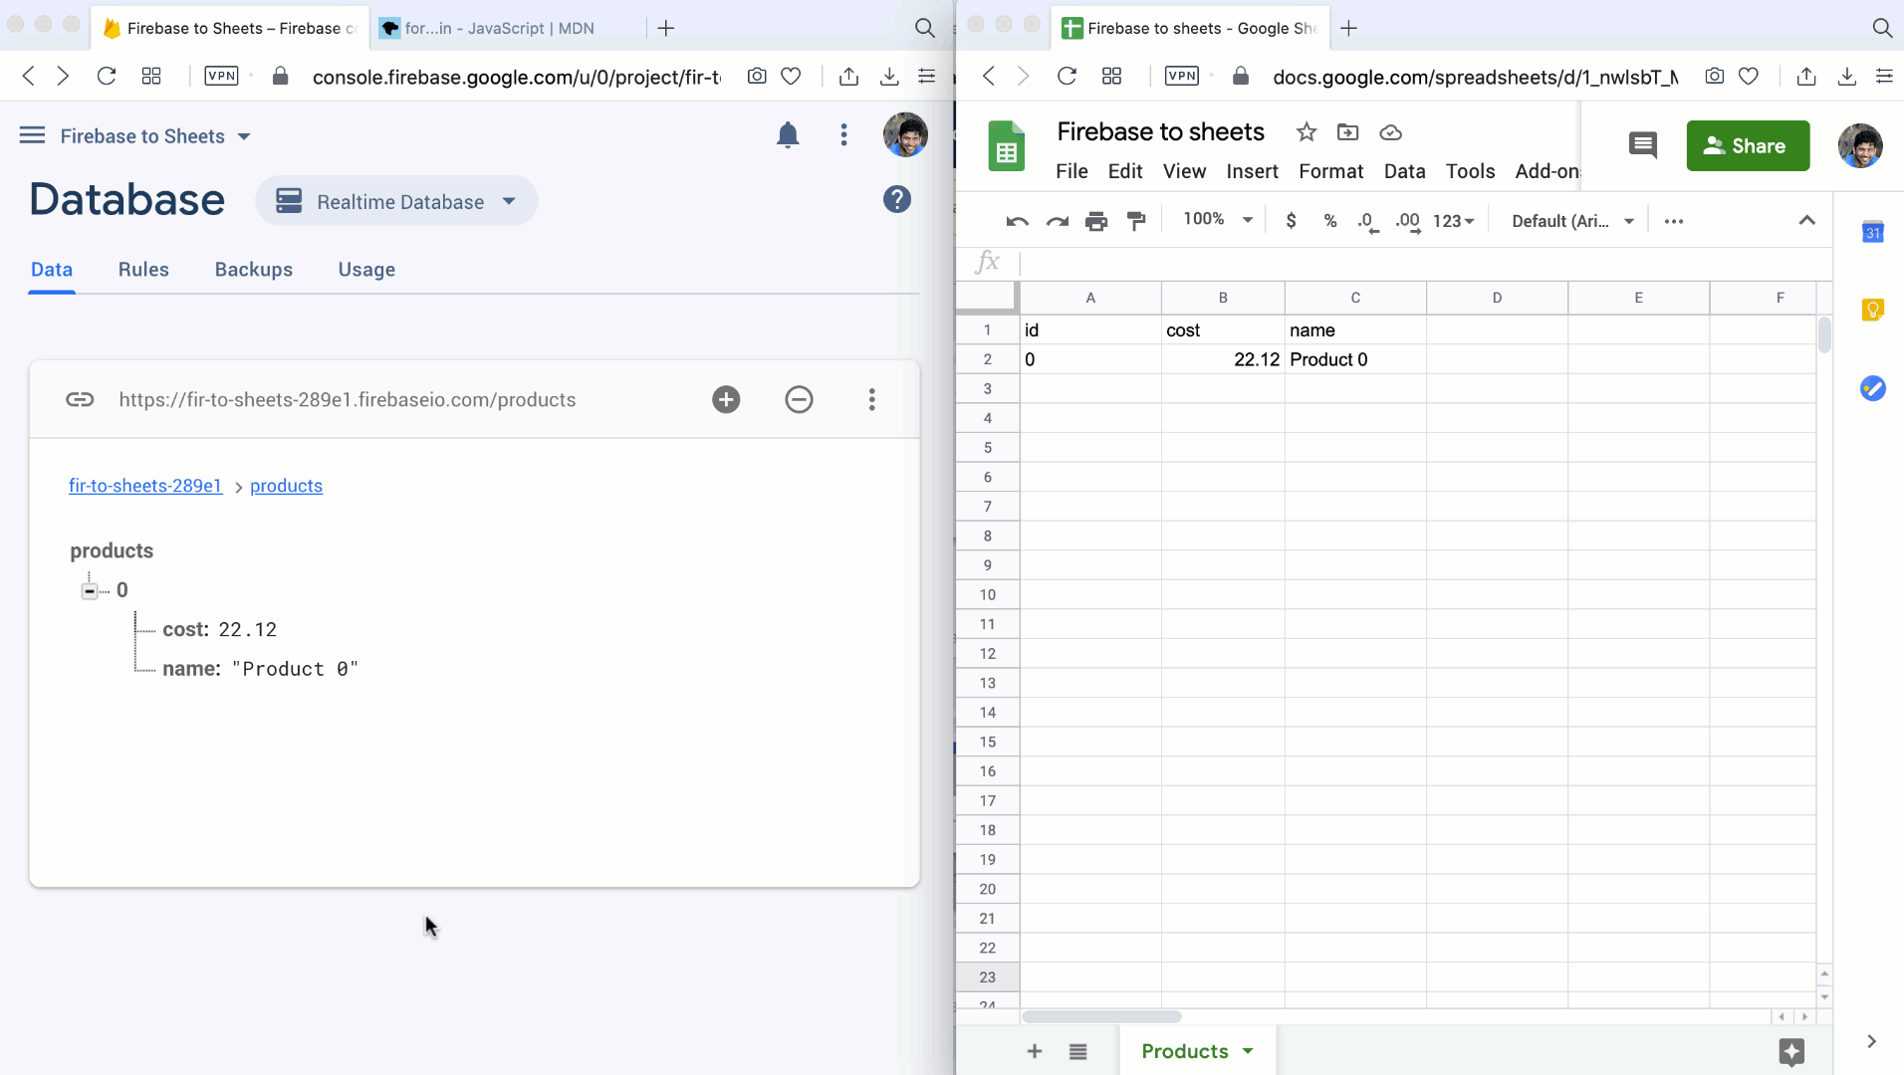
Task: Click name value "Product 0" in Firebase
Action: 295,669
